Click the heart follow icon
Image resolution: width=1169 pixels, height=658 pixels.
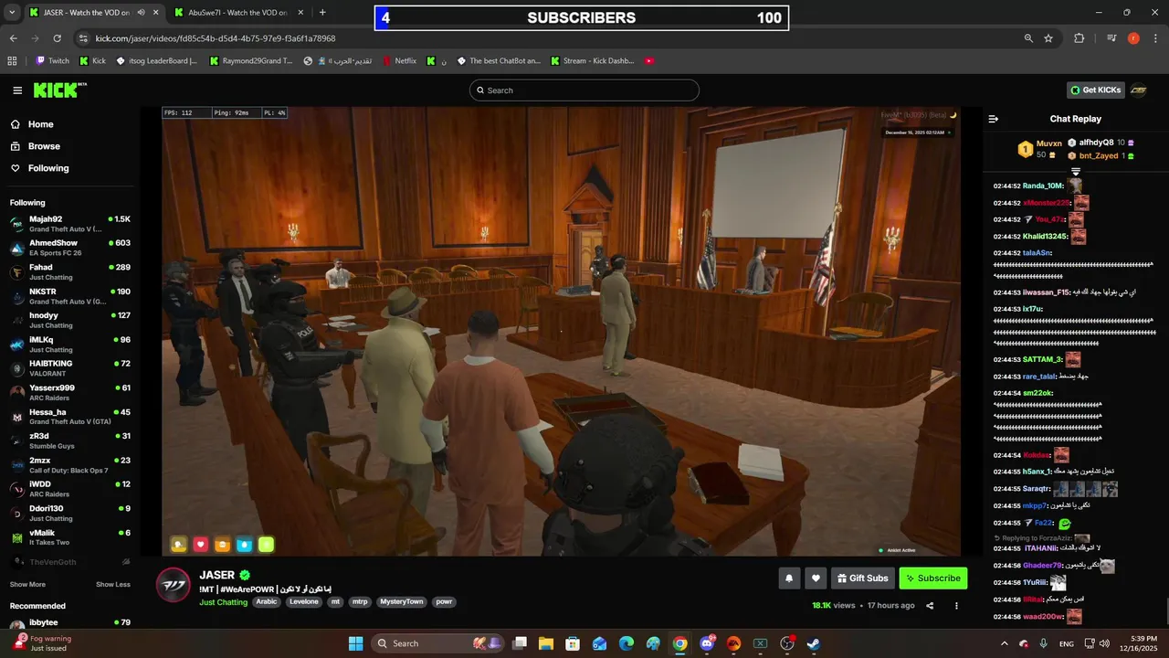click(816, 578)
